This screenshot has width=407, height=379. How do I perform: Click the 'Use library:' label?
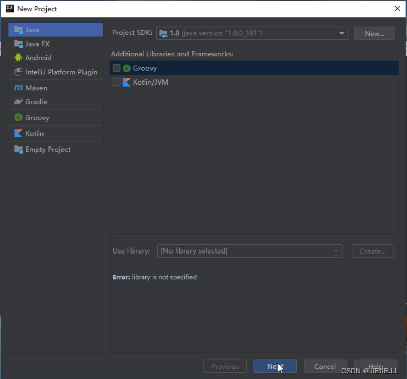(x=132, y=251)
